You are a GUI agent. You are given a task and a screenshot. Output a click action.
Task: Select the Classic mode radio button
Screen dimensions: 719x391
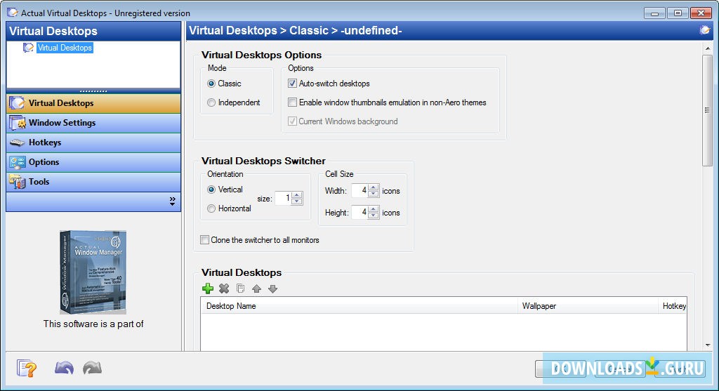tap(211, 84)
